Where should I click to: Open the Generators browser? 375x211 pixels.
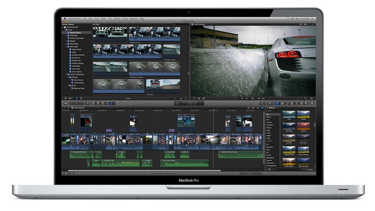point(301,104)
